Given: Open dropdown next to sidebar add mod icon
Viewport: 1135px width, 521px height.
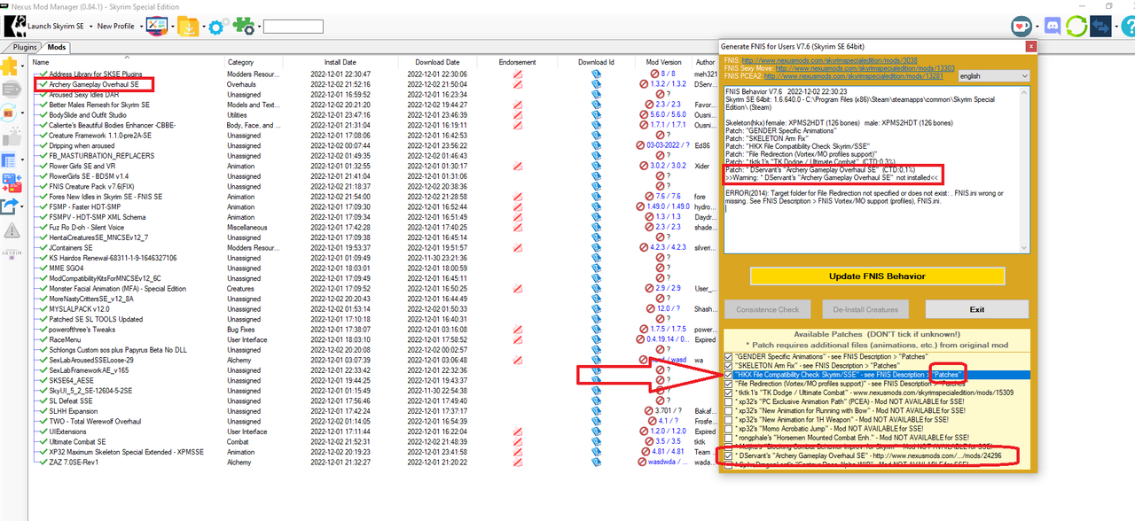Looking at the screenshot, I should (x=23, y=66).
